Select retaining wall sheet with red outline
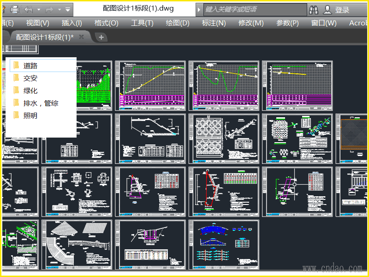369x277 pixels. pyautogui.click(x=224, y=192)
